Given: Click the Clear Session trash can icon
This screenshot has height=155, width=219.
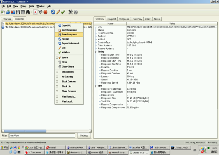Looking at the screenshot, I should point(23,12).
